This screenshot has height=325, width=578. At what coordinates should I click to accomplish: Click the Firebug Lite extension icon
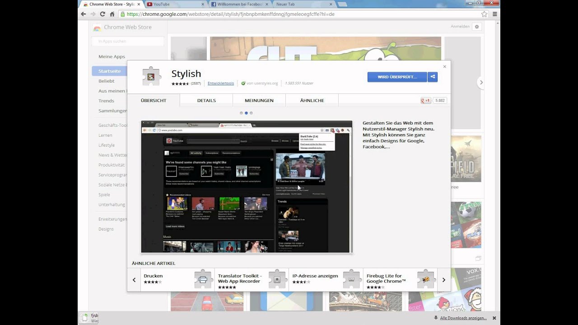pos(426,279)
